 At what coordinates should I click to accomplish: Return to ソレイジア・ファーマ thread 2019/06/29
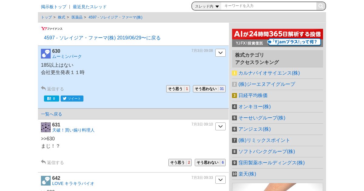(x=102, y=38)
